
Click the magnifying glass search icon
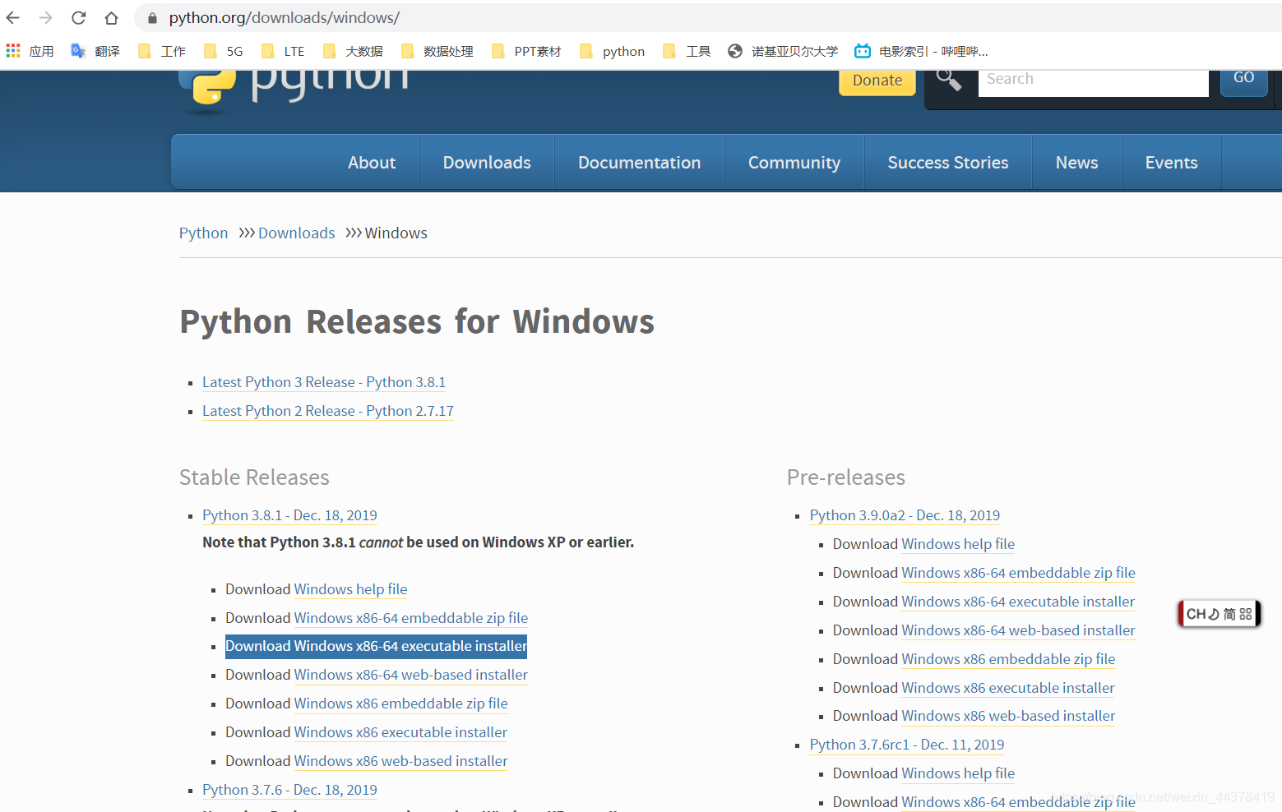[x=949, y=80]
